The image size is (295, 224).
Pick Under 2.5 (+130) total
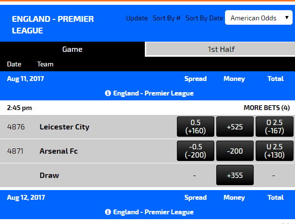[274, 151]
